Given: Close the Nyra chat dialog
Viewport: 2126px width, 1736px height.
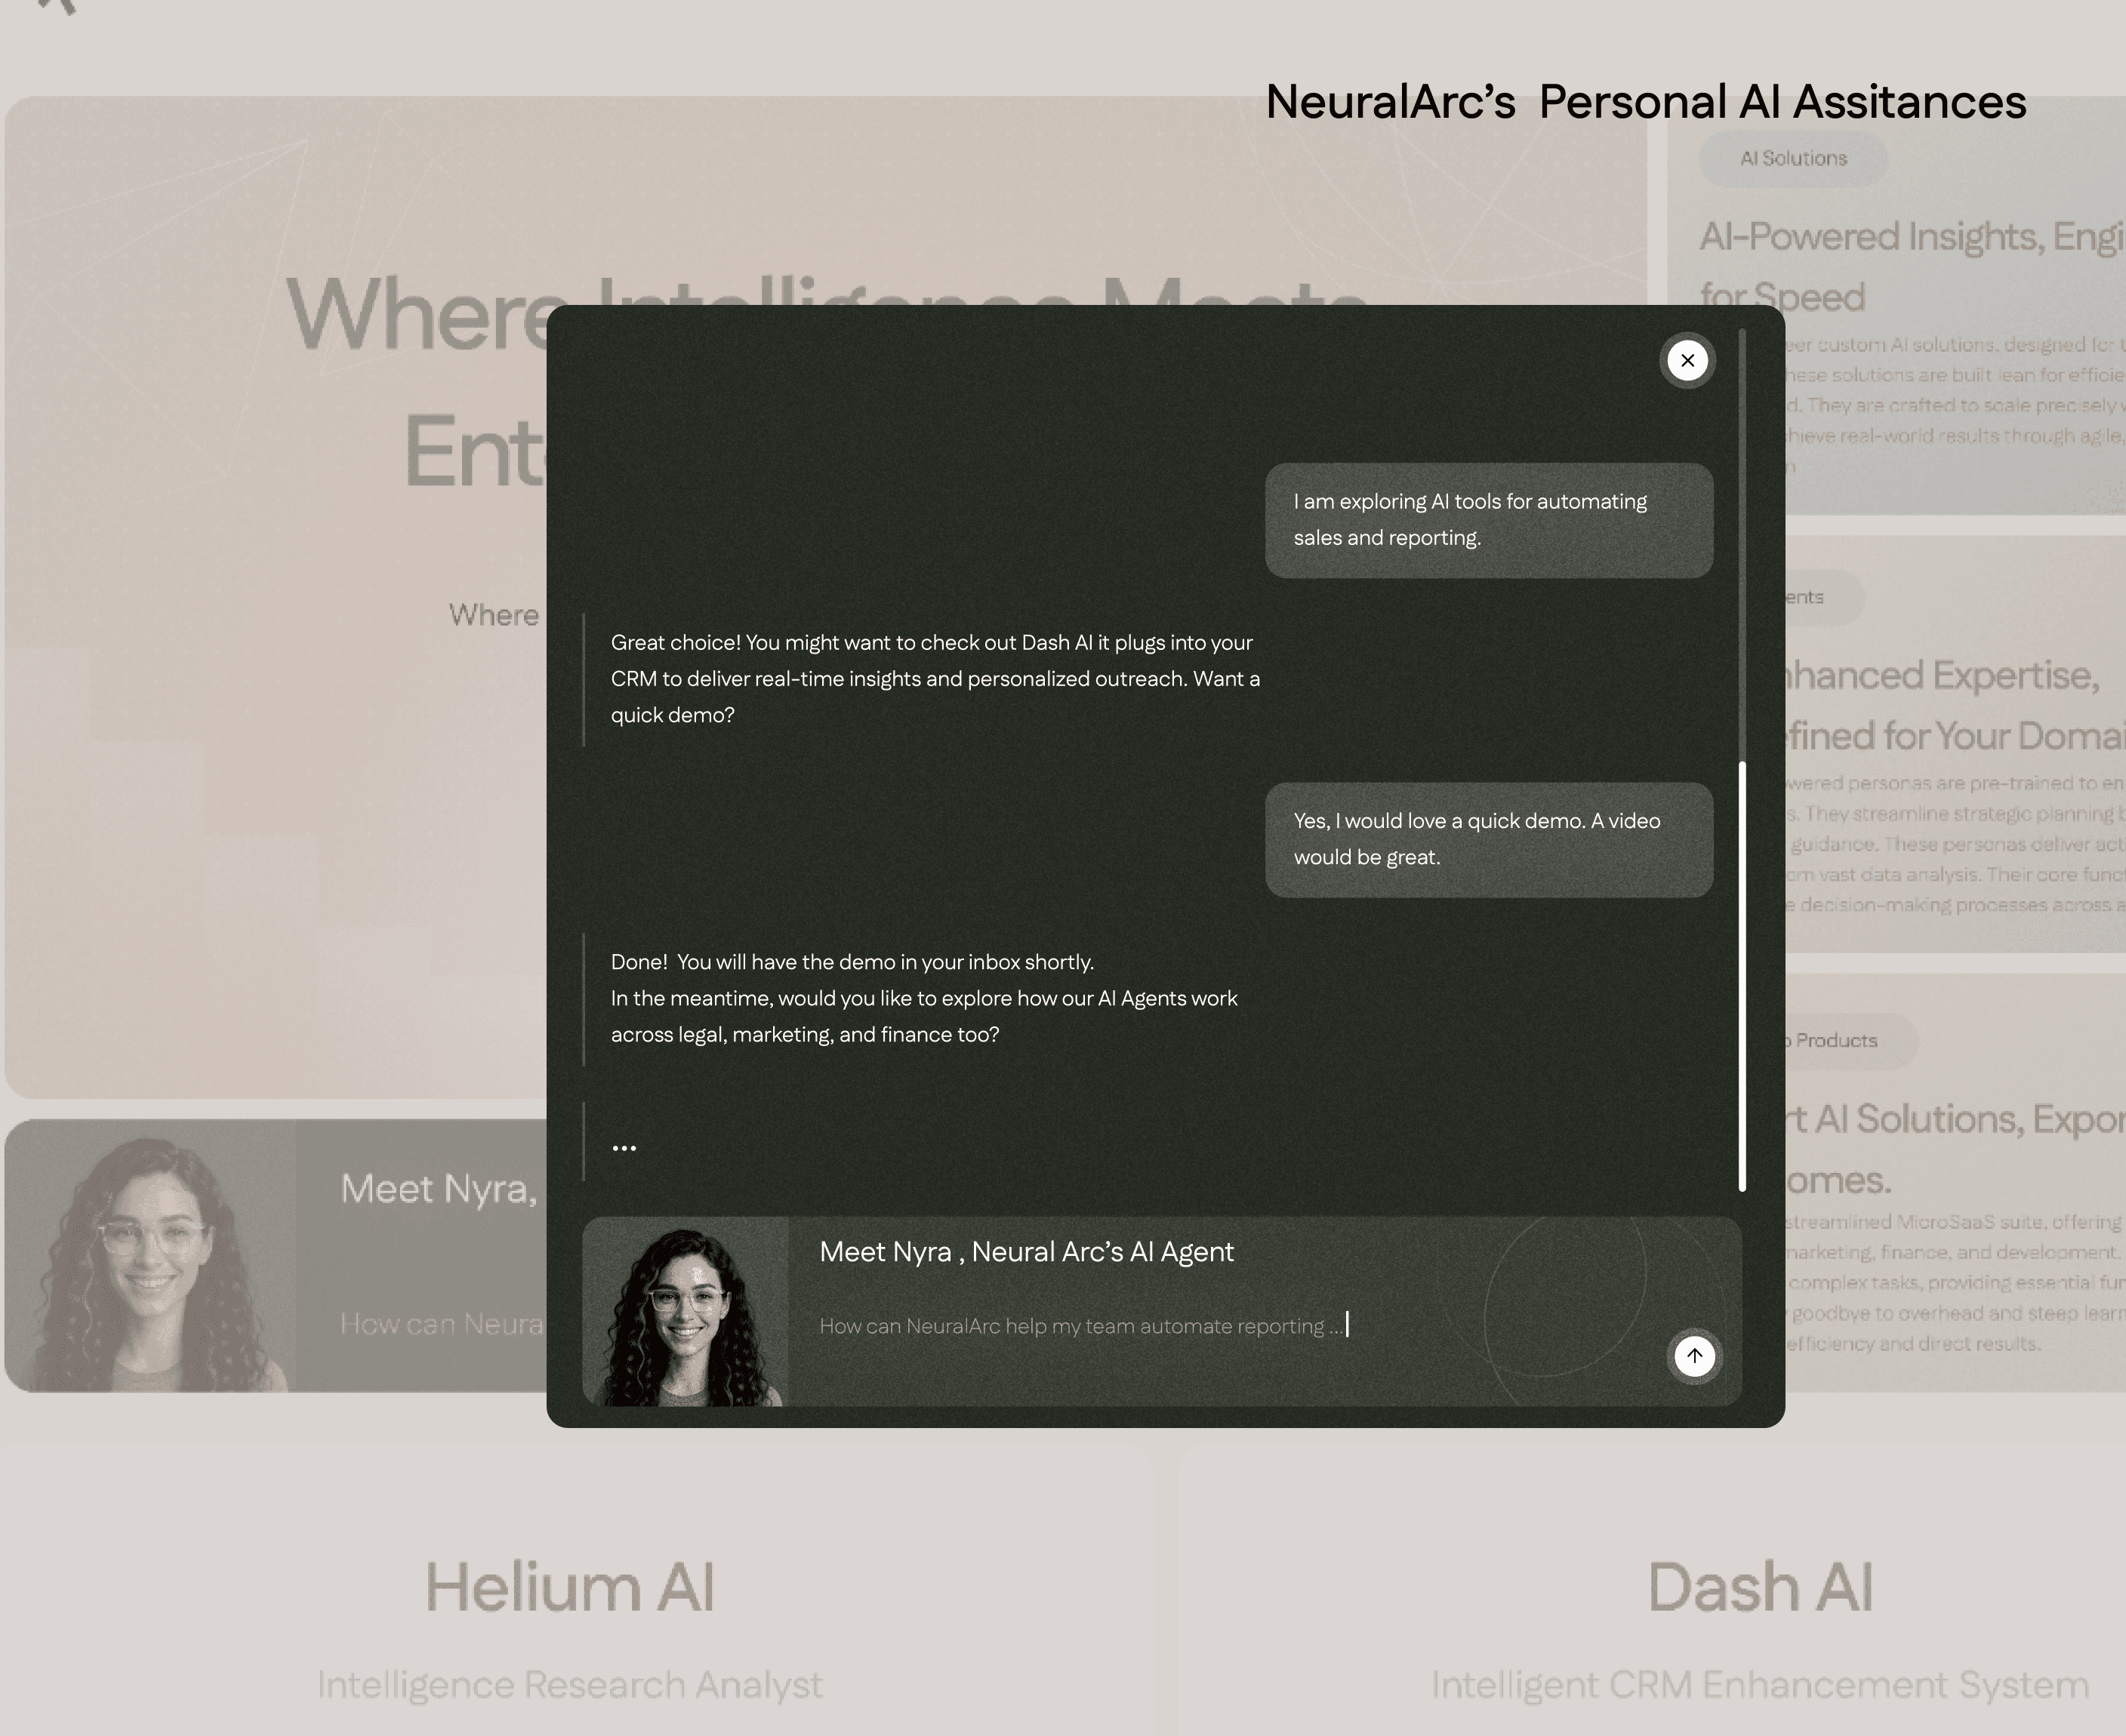Looking at the screenshot, I should click(x=1687, y=360).
